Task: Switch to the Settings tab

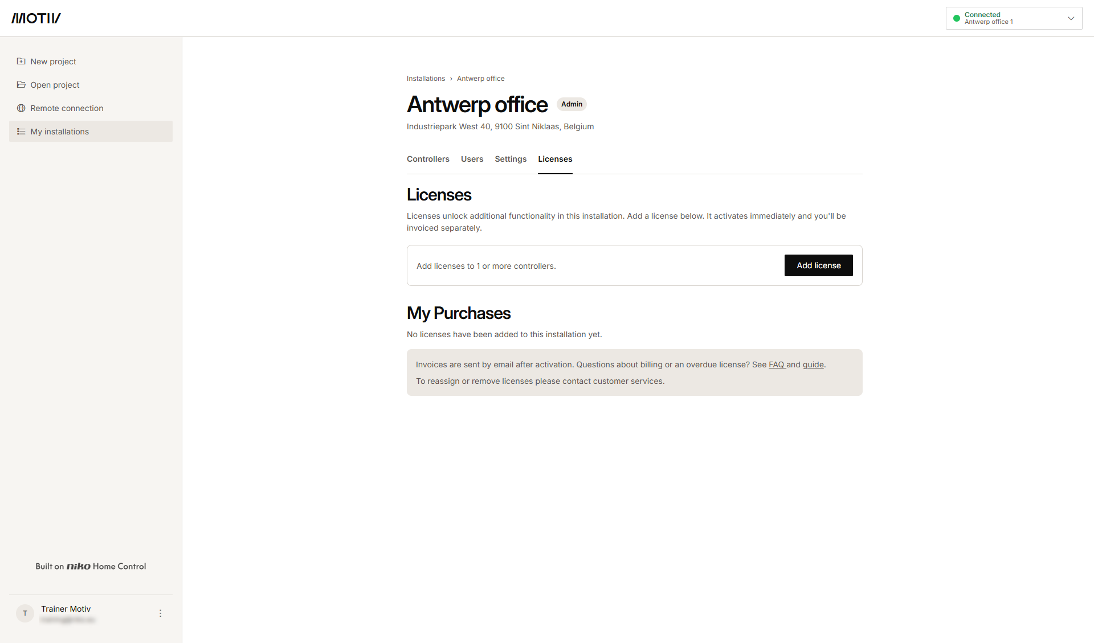Action: click(511, 159)
